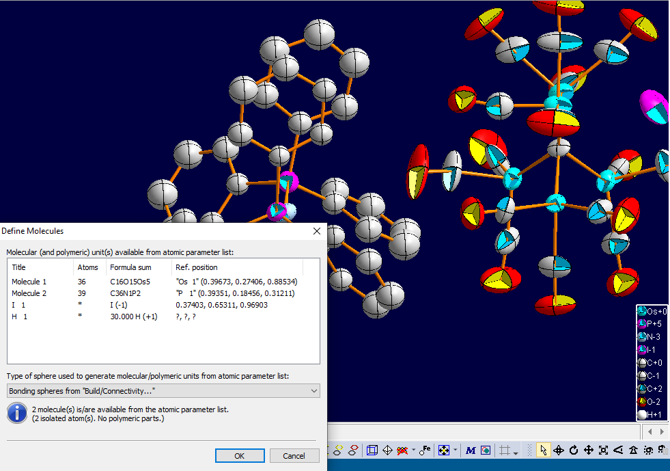Select the rotate view tool
The image size is (670, 471).
[x=574, y=450]
